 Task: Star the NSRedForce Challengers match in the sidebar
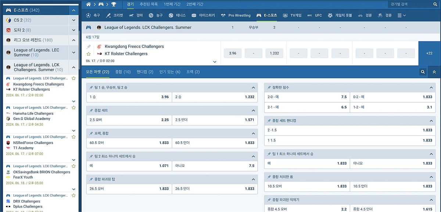73,137
